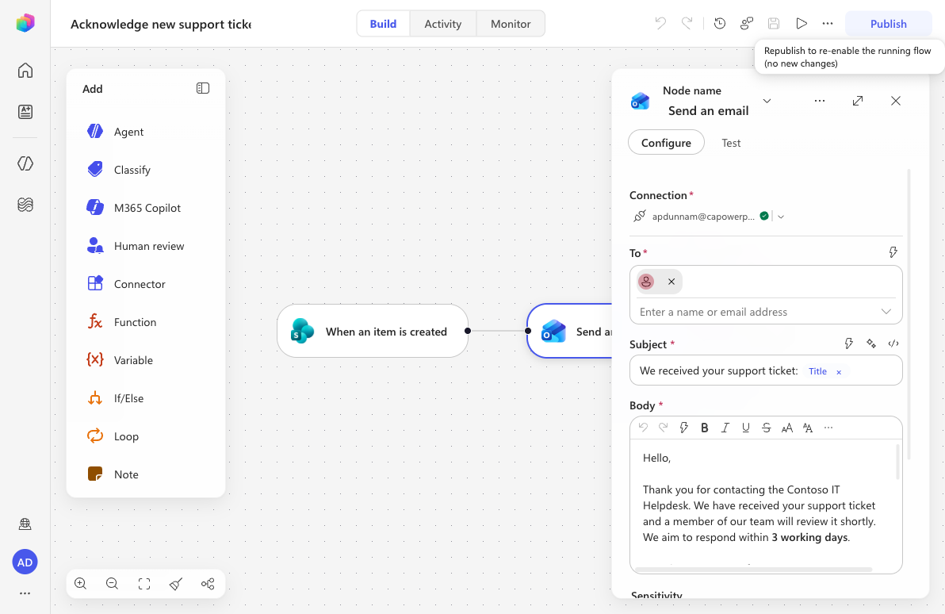Insert dynamic content lightning in Subject
The image size is (945, 614).
[848, 343]
